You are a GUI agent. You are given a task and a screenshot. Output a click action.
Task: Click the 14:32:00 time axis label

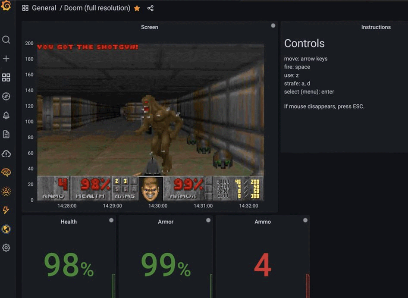[x=248, y=206]
